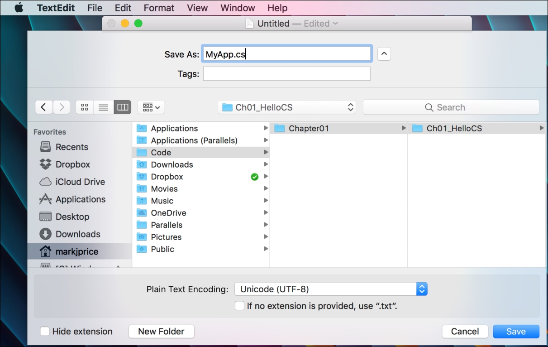Expand the Ch01_HelloCS column arrow

[541, 128]
